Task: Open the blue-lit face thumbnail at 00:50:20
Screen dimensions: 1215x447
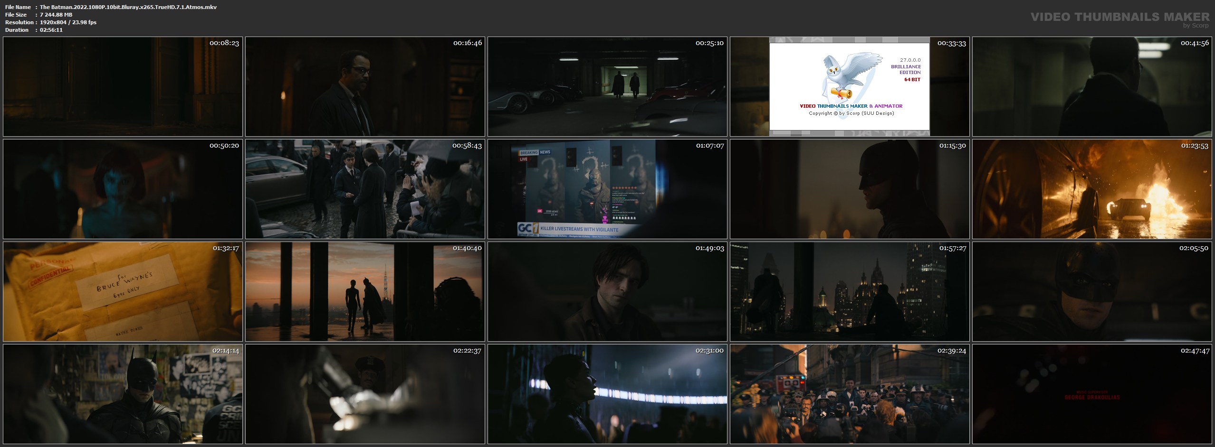Action: (123, 189)
